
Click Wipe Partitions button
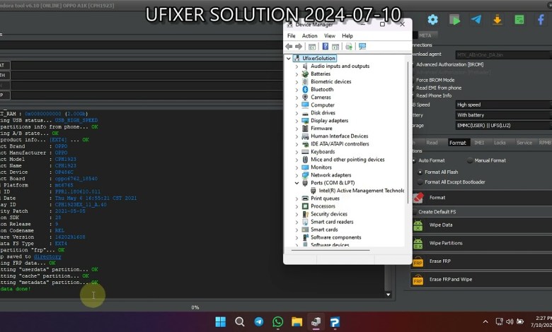482,243
